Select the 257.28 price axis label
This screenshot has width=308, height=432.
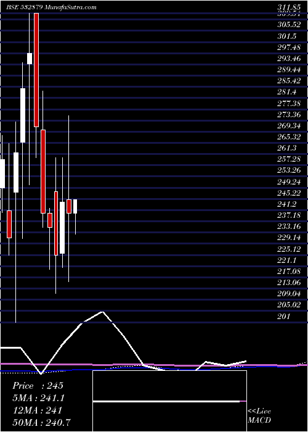(x=288, y=160)
